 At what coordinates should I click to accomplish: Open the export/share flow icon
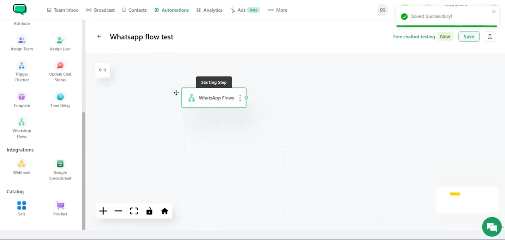490,37
